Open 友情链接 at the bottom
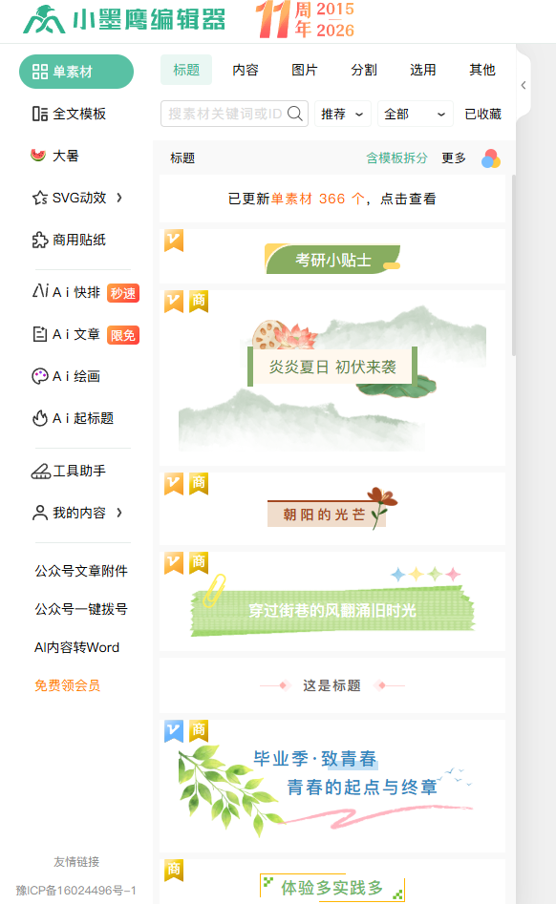The height and width of the screenshot is (904, 556). pos(76,861)
